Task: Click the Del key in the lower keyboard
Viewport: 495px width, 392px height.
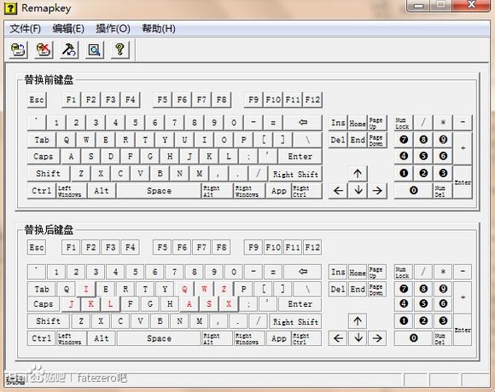Action: (x=338, y=289)
